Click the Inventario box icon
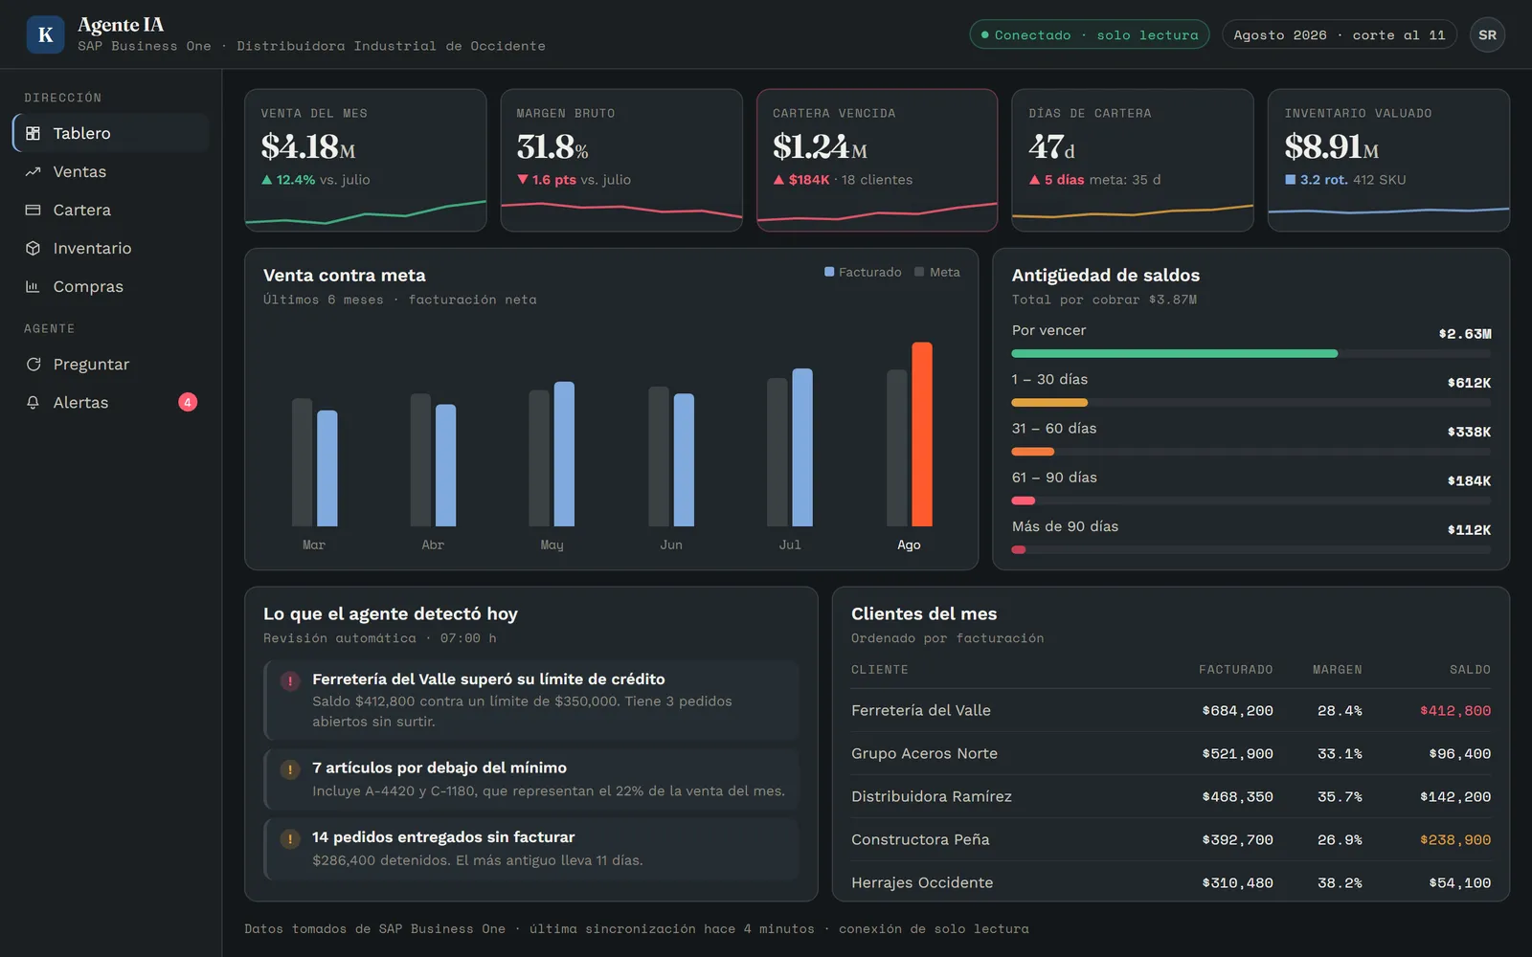Screen dimensions: 1532x957 [33, 248]
